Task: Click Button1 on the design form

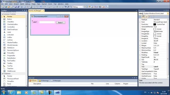Action: coord(61,23)
